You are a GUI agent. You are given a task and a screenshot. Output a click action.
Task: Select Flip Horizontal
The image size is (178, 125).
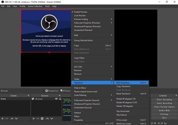point(131,111)
